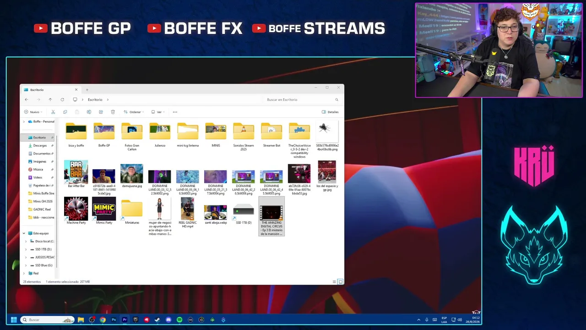This screenshot has width=586, height=330.
Task: Select the Machine Party shortcut
Action: [x=76, y=210]
